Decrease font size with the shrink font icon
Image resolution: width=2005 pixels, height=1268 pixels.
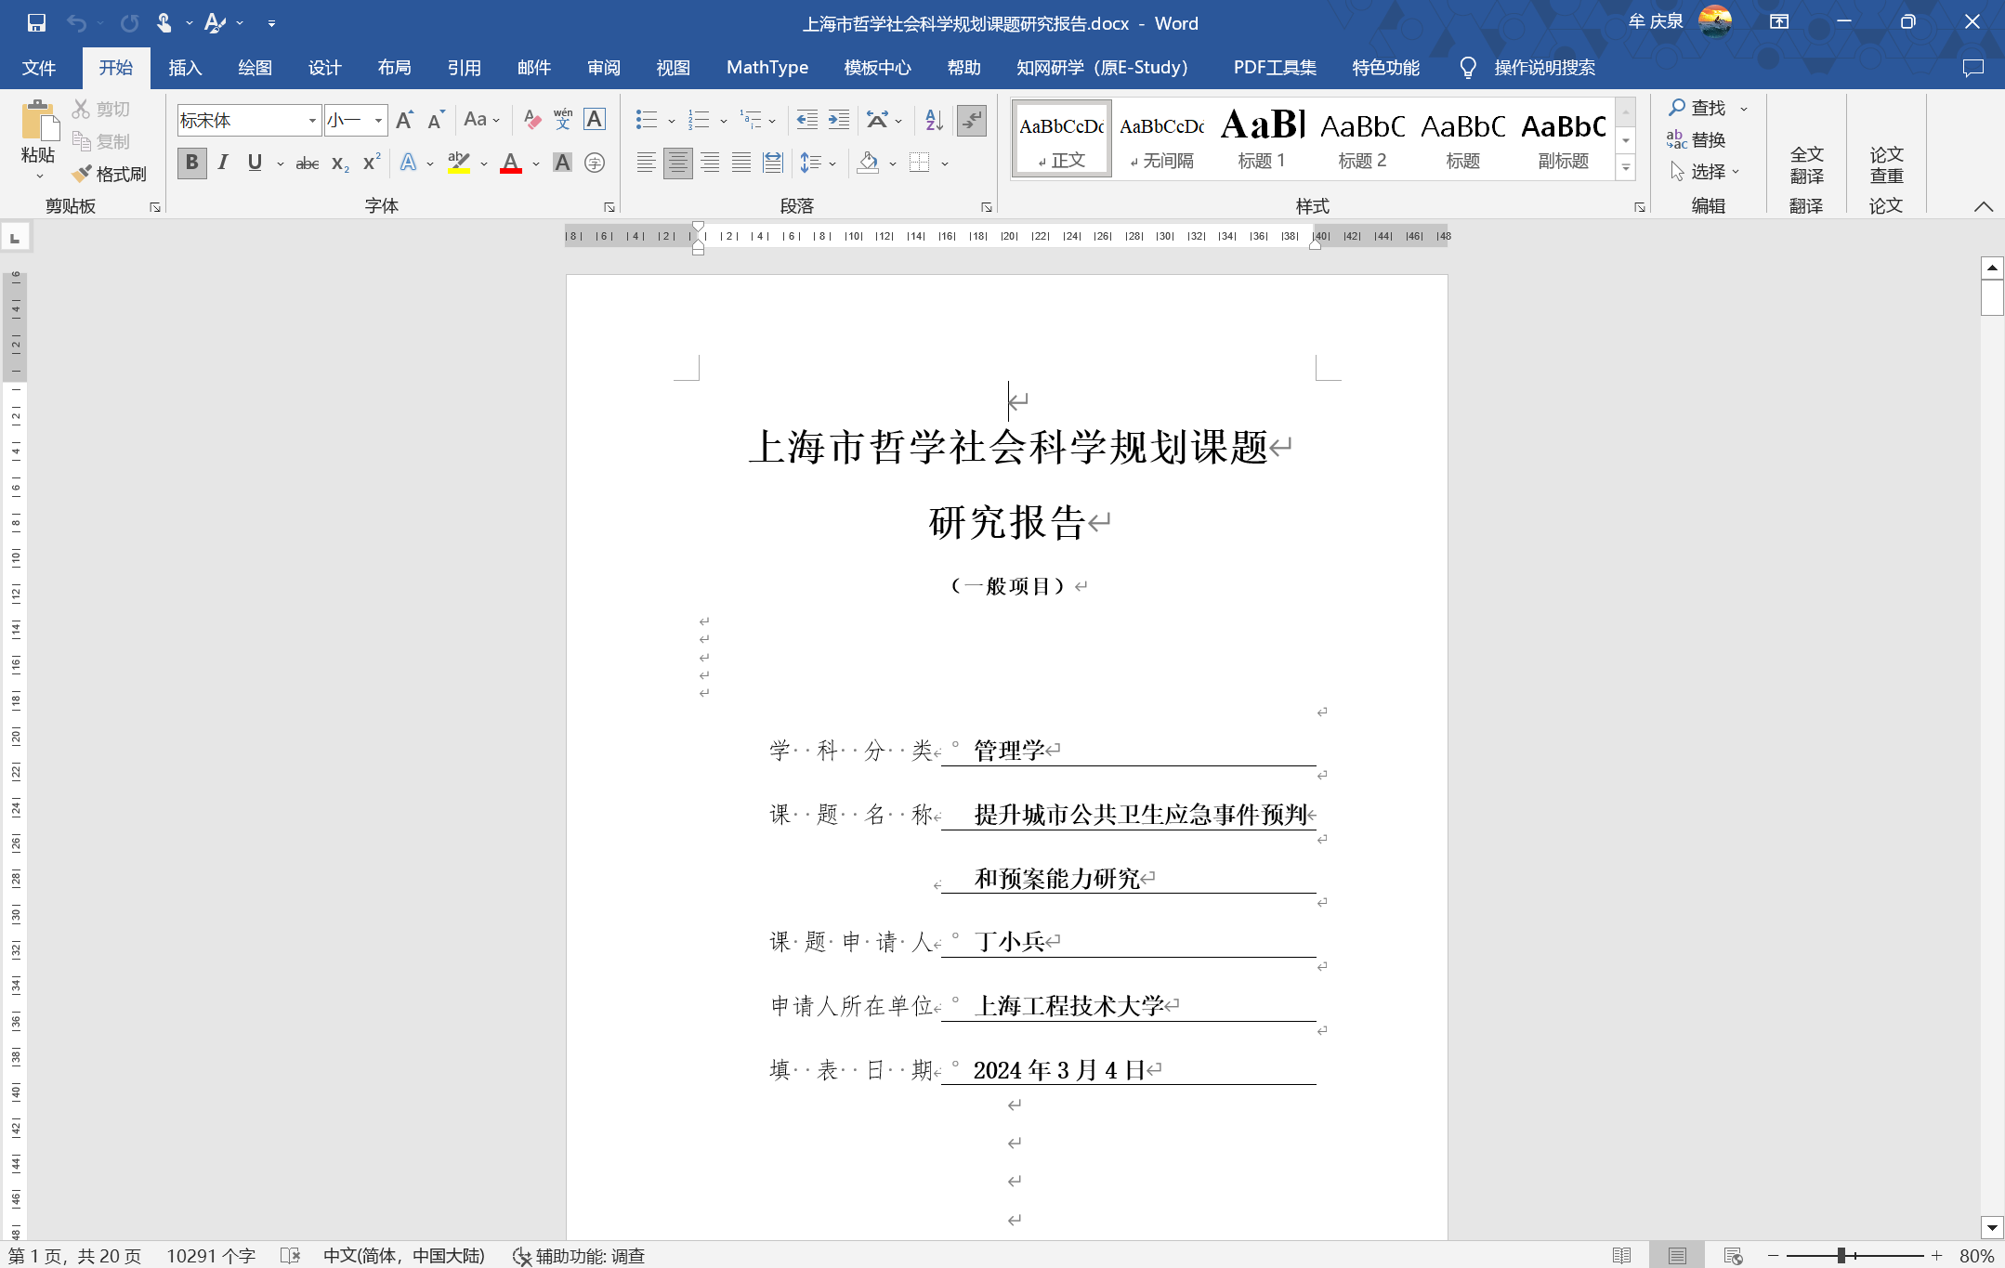click(436, 120)
